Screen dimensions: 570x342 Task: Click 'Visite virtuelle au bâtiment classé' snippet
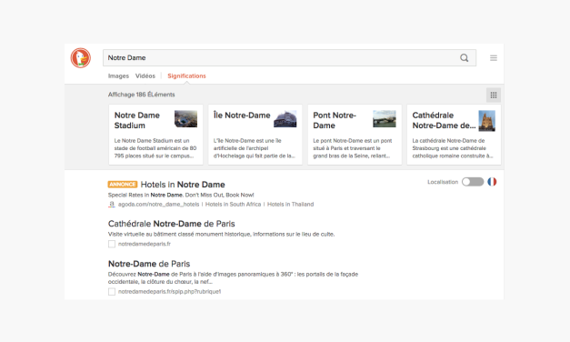(x=222, y=235)
